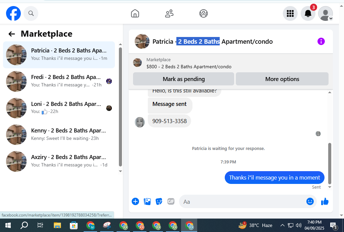
Task: Open the Patricia conversation in the list
Action: click(x=59, y=55)
